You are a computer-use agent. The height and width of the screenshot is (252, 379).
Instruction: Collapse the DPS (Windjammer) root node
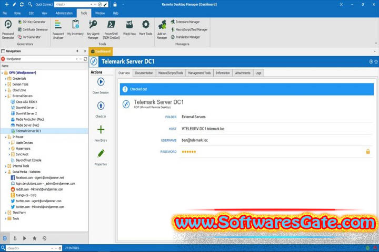pyautogui.click(x=3, y=73)
